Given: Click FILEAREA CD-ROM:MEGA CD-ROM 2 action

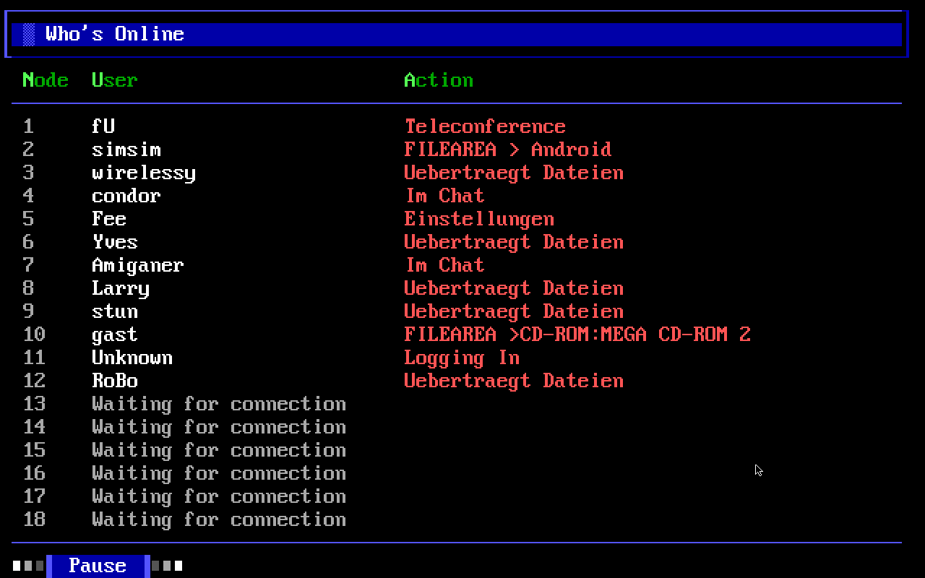Looking at the screenshot, I should (x=577, y=335).
